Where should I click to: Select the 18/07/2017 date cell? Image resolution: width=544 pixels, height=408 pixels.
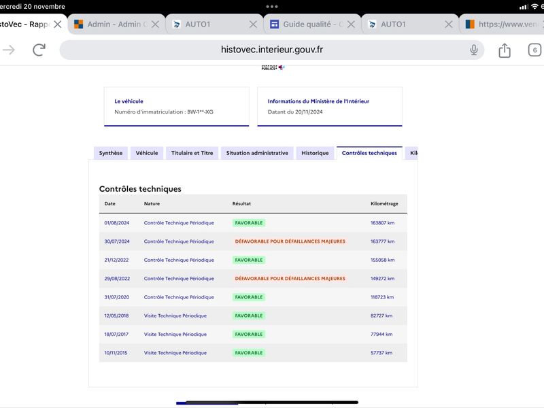[116, 334]
